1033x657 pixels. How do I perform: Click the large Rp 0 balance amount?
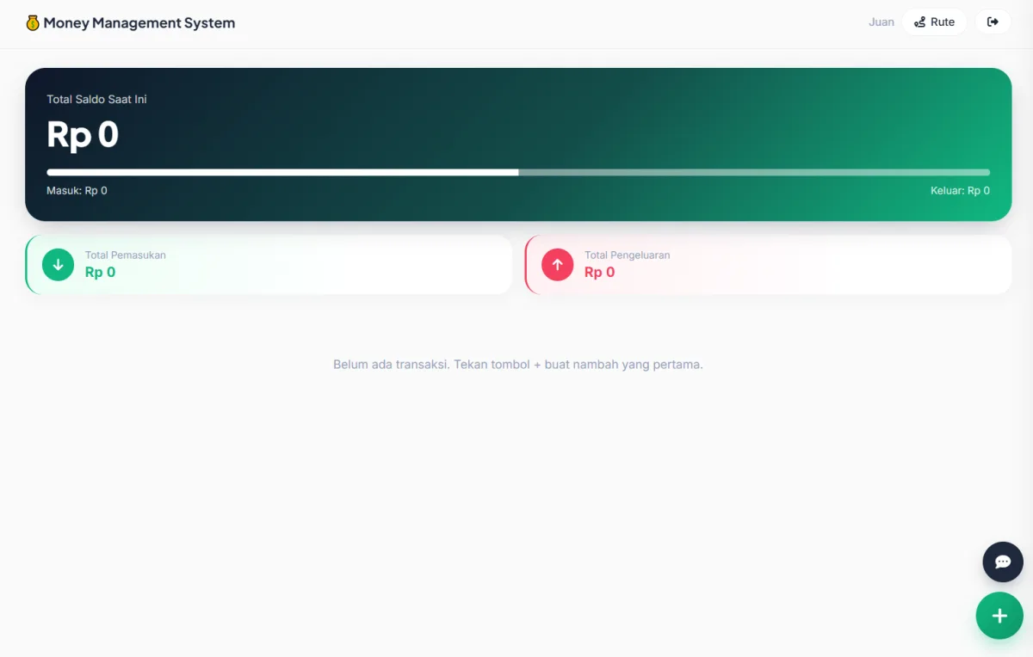click(83, 135)
